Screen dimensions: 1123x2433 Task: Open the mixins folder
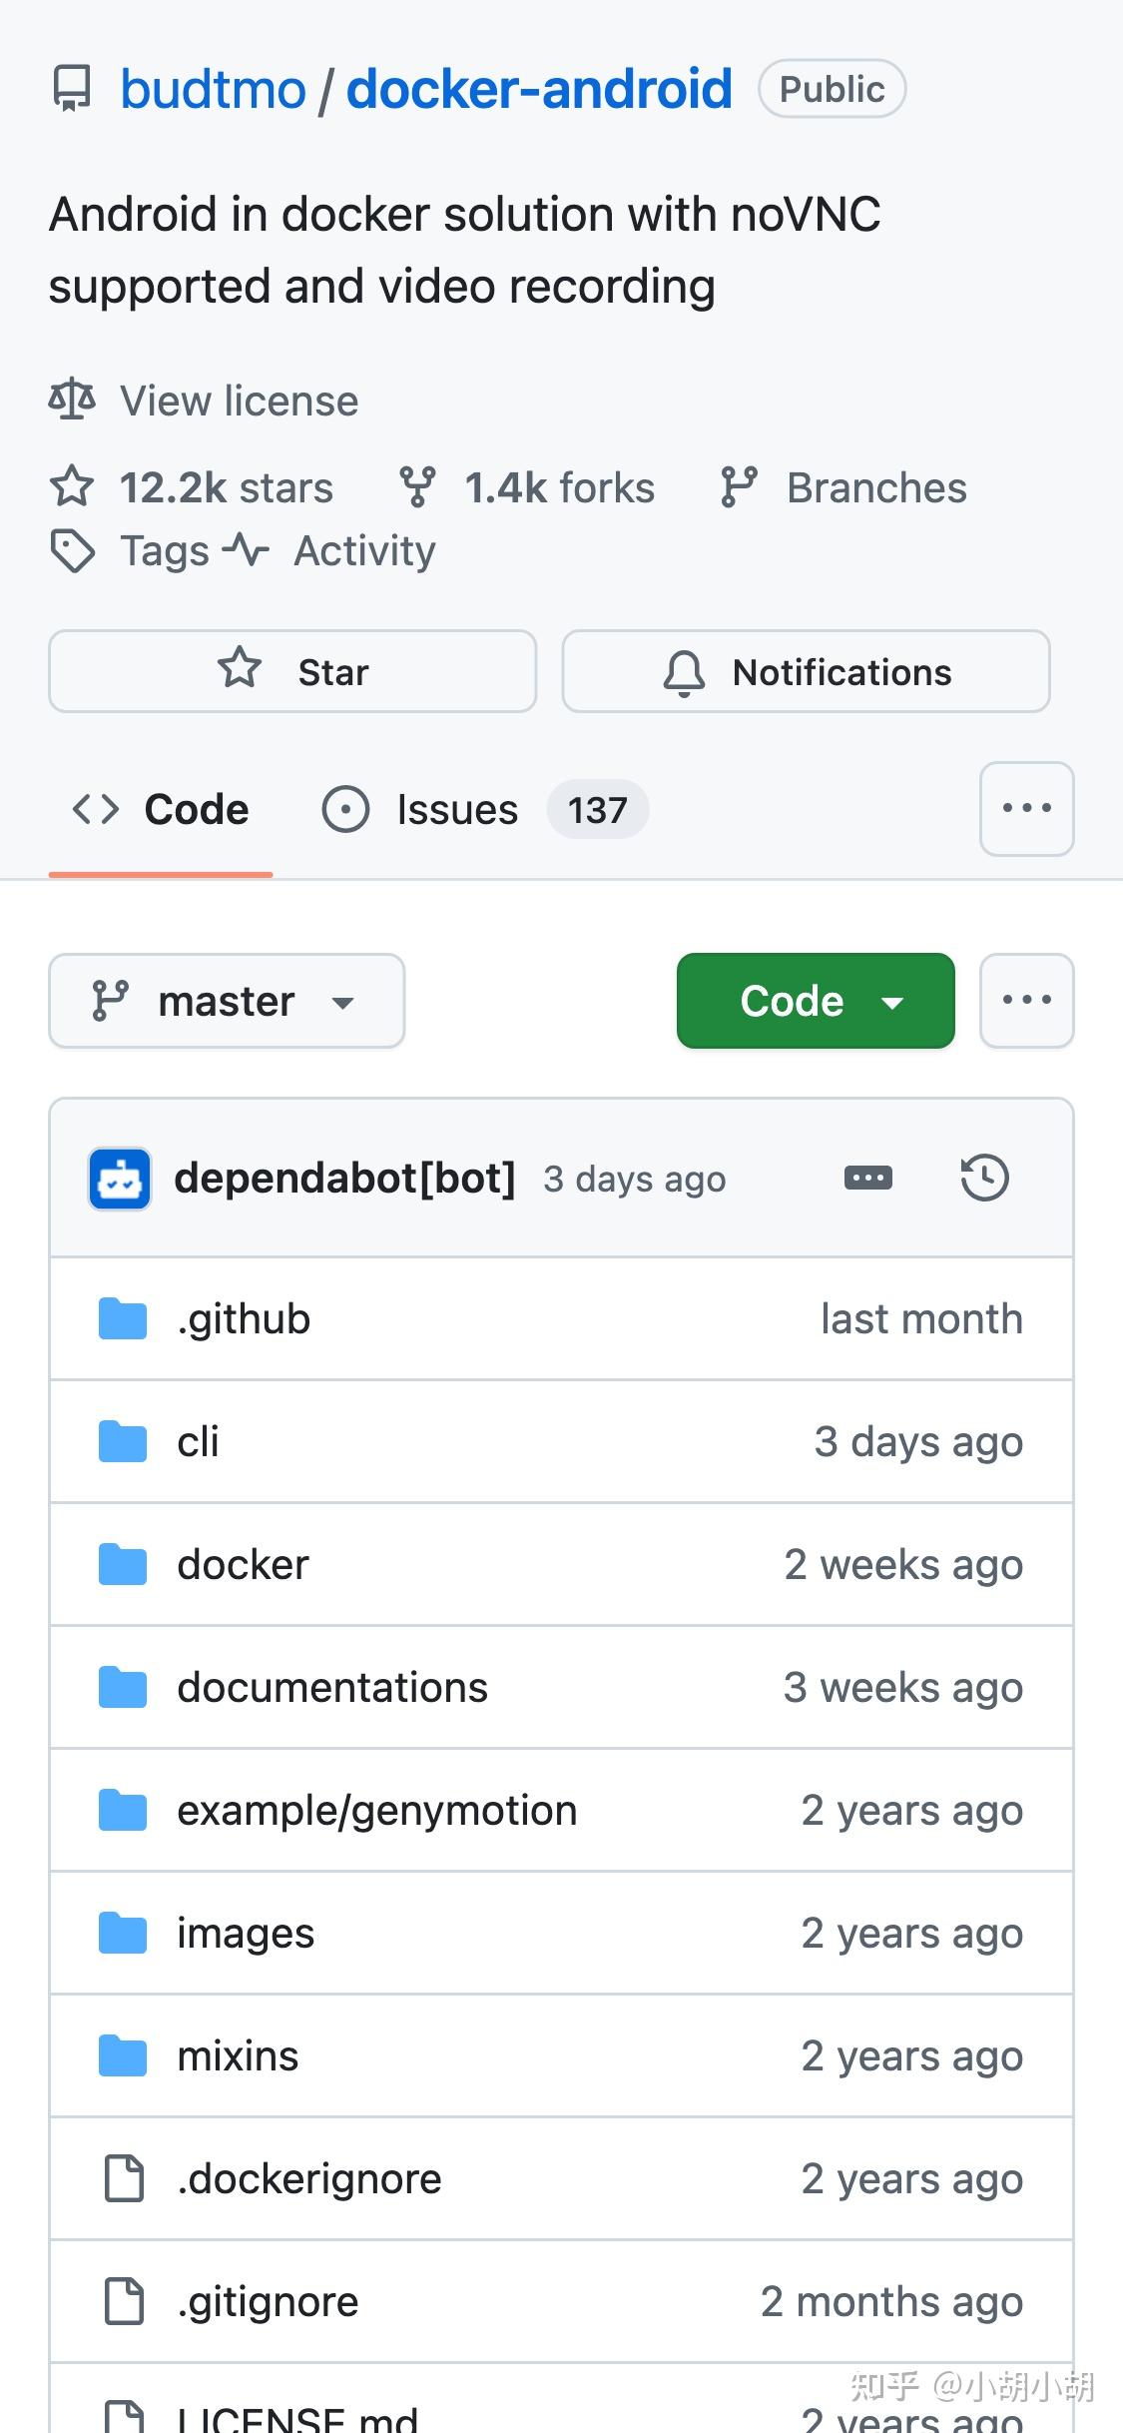pyautogui.click(x=238, y=2055)
